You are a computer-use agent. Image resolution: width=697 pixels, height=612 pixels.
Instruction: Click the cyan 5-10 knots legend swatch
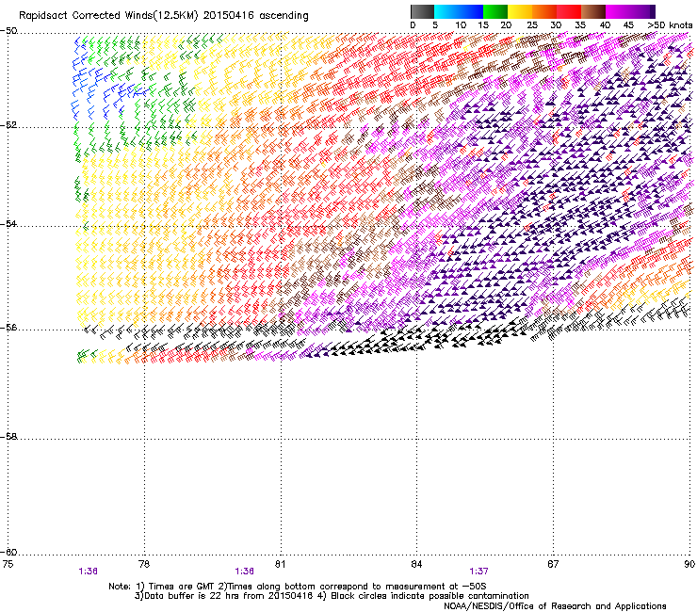[x=446, y=11]
